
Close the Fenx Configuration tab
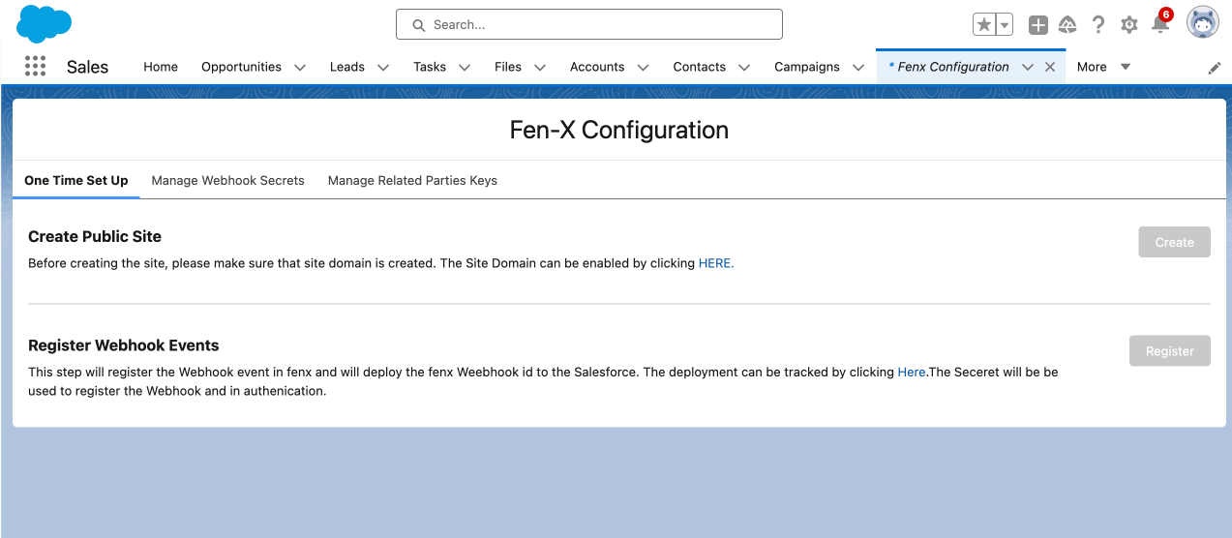click(x=1050, y=67)
